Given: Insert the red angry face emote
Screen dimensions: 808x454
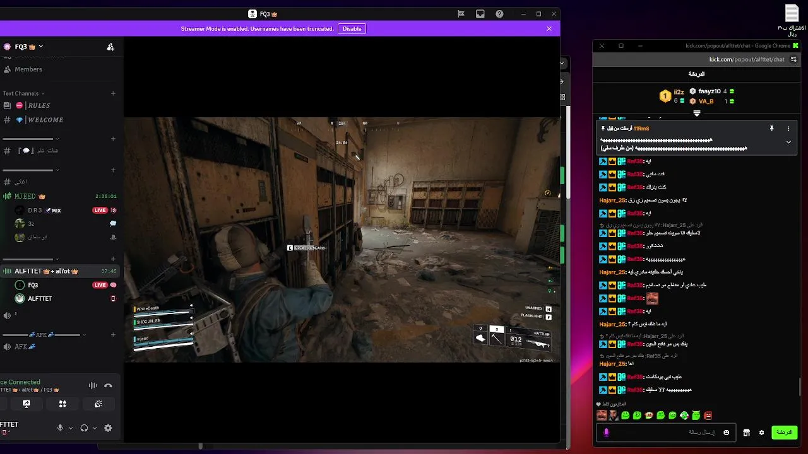Looking at the screenshot, I should coord(708,416).
